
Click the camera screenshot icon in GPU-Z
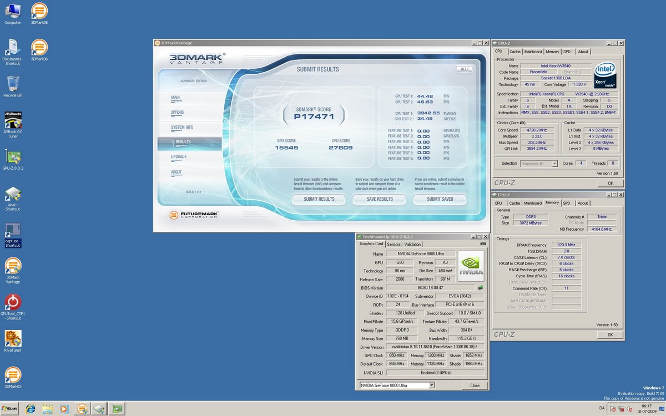[x=483, y=243]
